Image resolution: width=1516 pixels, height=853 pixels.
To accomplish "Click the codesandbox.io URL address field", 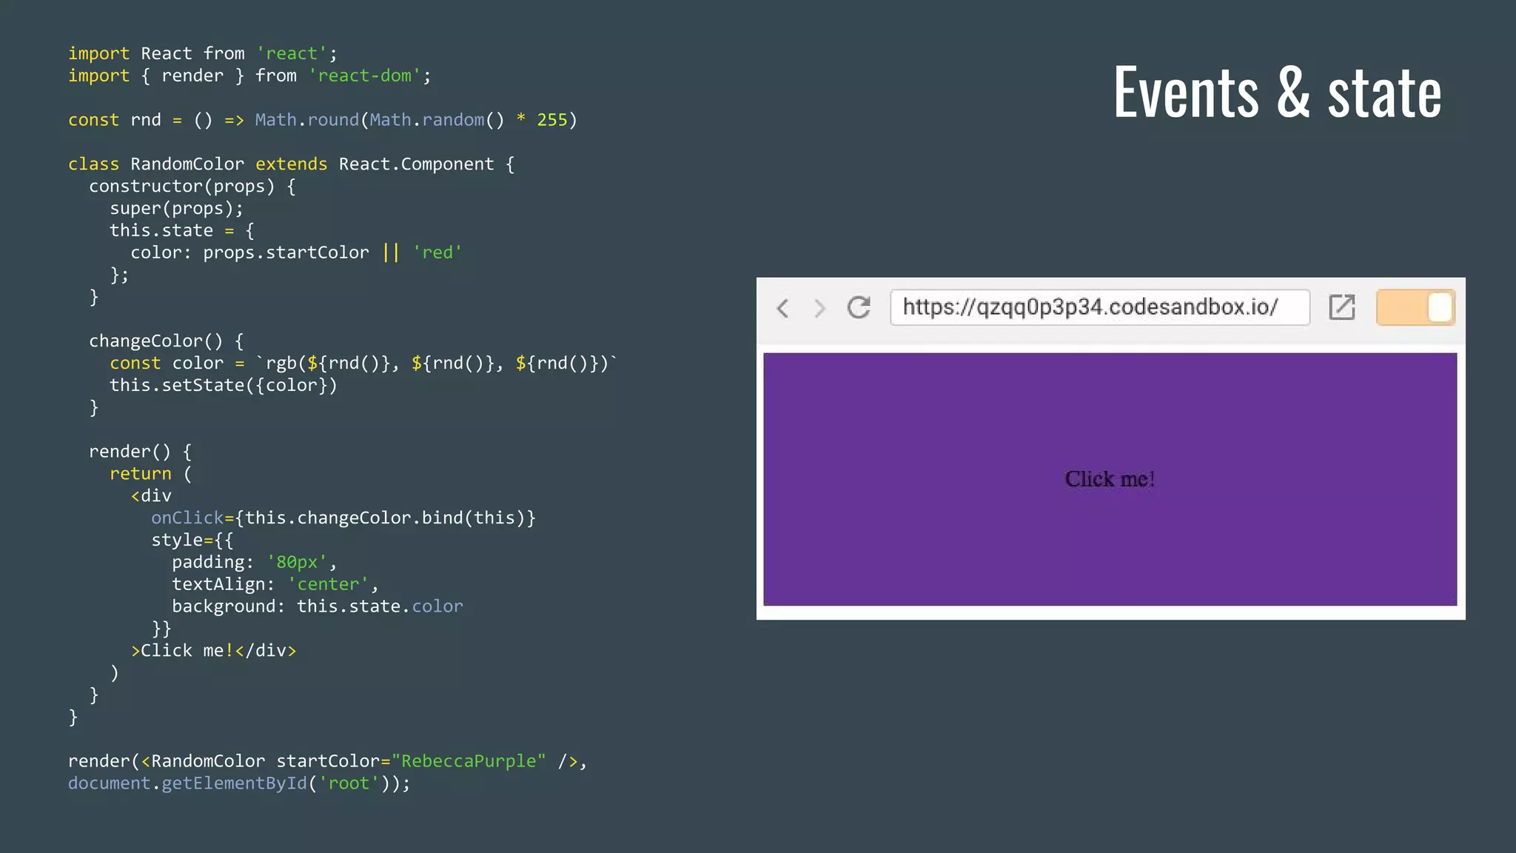I will pyautogui.click(x=1100, y=307).
